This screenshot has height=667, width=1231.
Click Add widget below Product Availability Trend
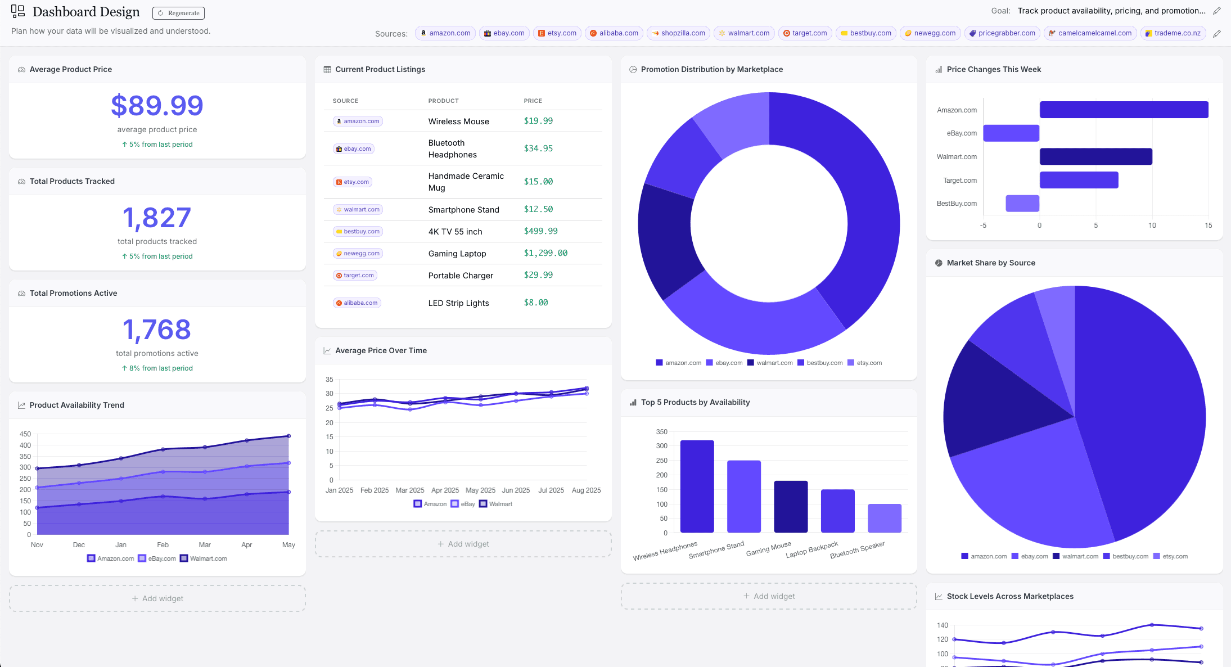(157, 598)
